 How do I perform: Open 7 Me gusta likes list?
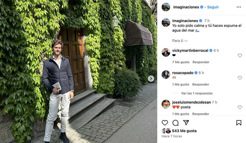pyautogui.click(x=181, y=62)
